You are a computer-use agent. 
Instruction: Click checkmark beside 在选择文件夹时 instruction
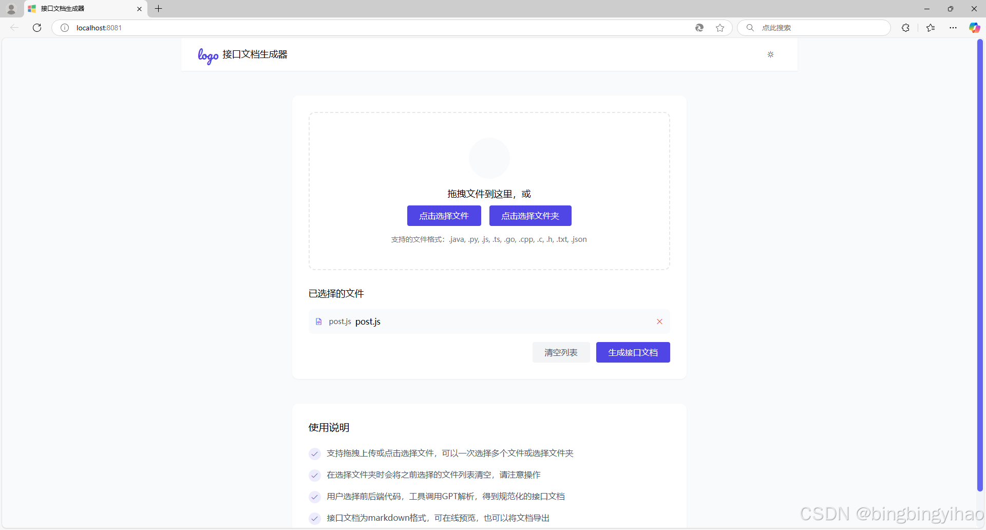coord(315,475)
